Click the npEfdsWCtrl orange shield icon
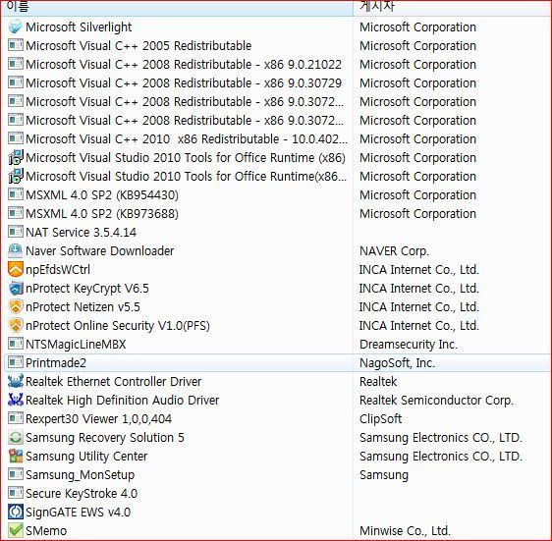Image resolution: width=552 pixels, height=541 pixels. click(16, 270)
